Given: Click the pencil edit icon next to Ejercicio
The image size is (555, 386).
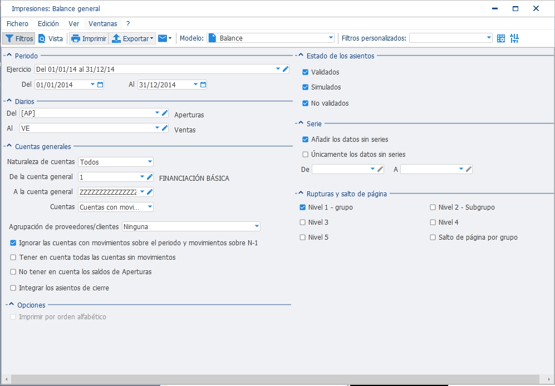Looking at the screenshot, I should 285,69.
